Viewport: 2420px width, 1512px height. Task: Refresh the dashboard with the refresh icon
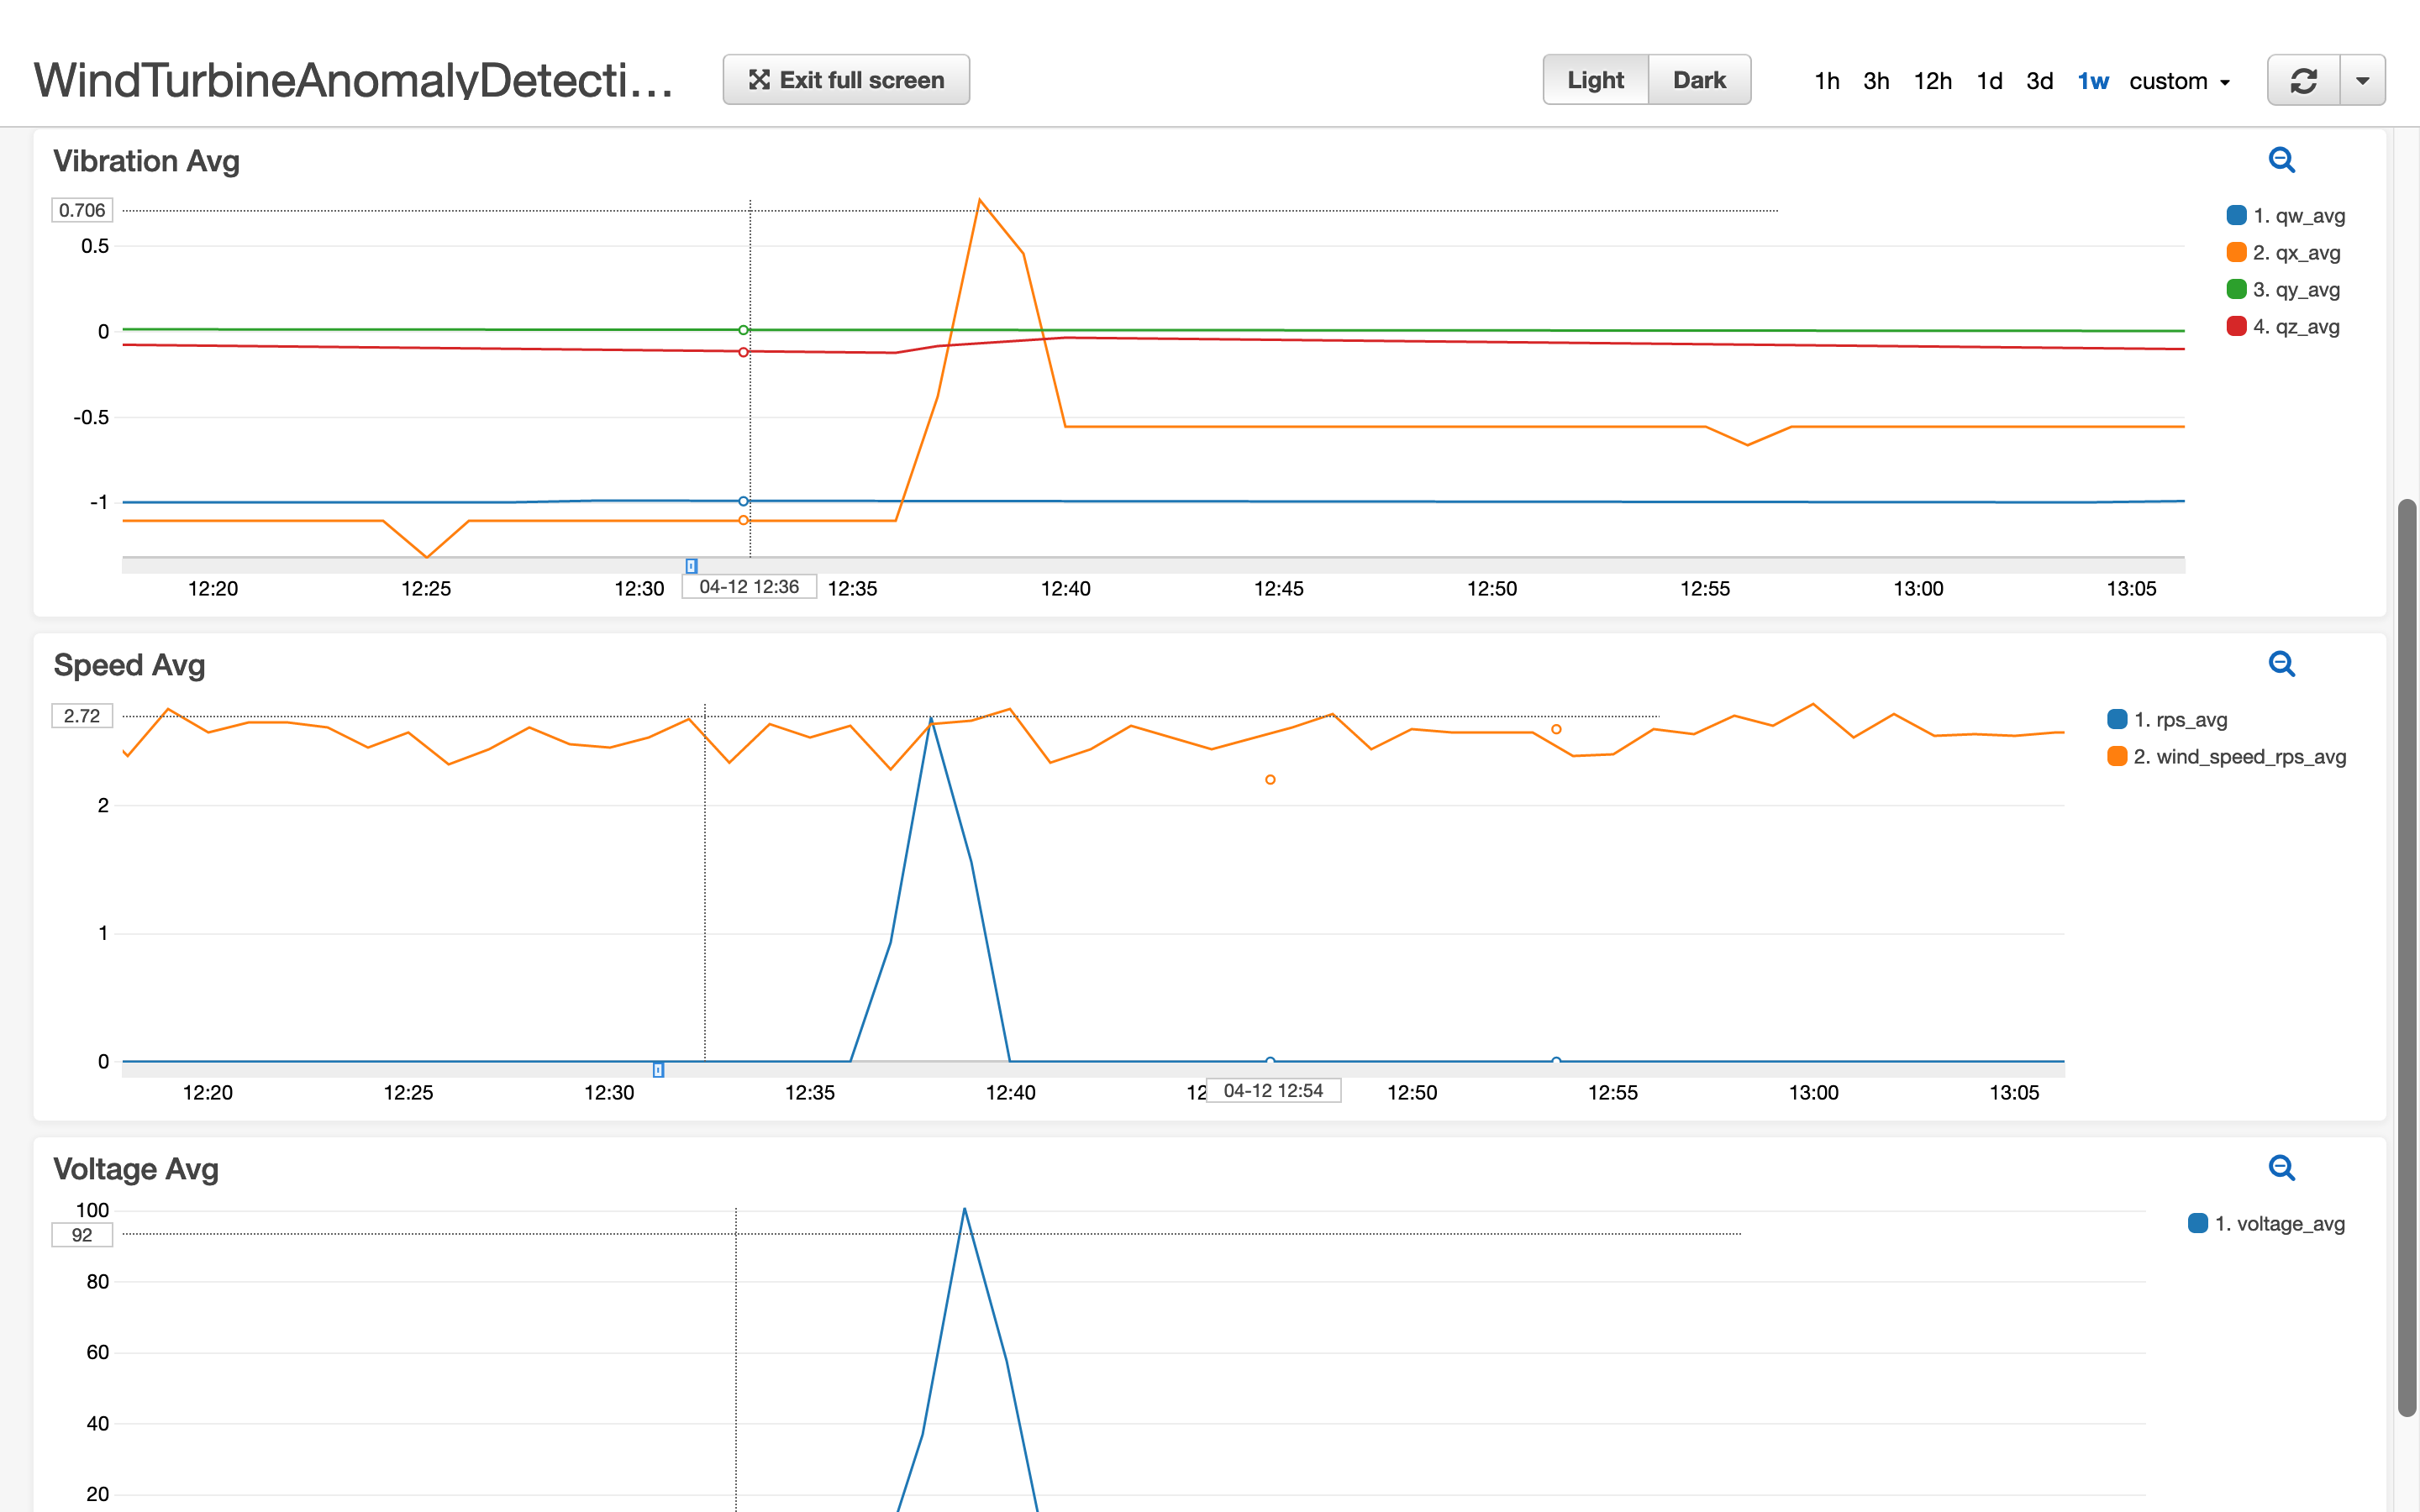pyautogui.click(x=2303, y=80)
